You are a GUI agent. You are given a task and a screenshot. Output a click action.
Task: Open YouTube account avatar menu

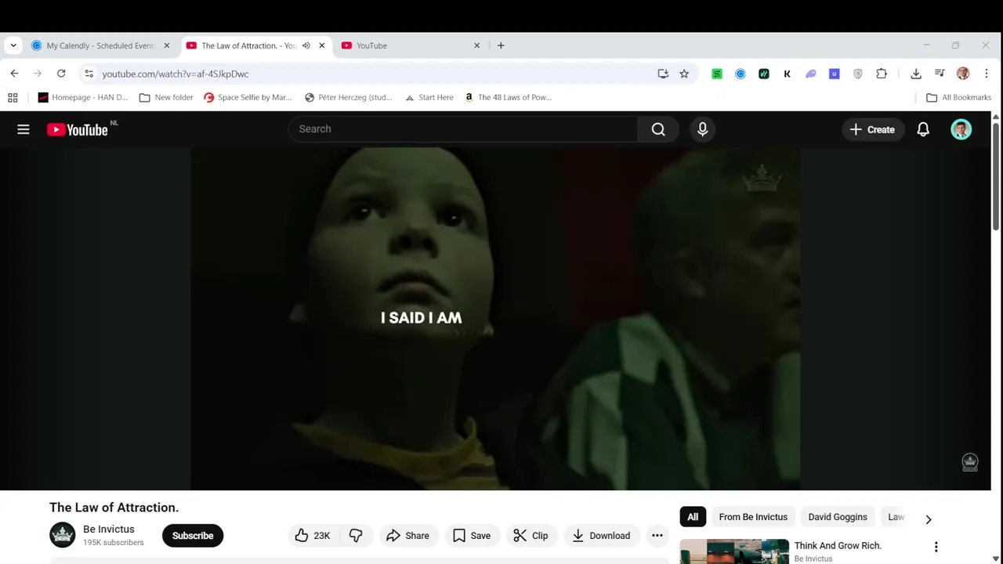click(961, 129)
